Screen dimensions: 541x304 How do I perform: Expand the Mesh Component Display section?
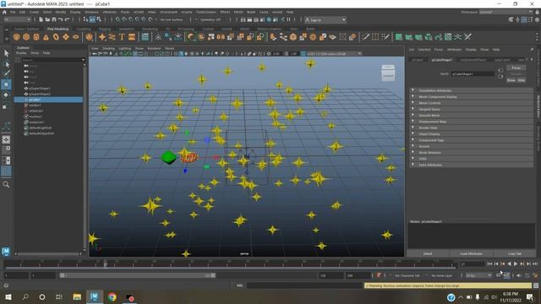pos(472,97)
